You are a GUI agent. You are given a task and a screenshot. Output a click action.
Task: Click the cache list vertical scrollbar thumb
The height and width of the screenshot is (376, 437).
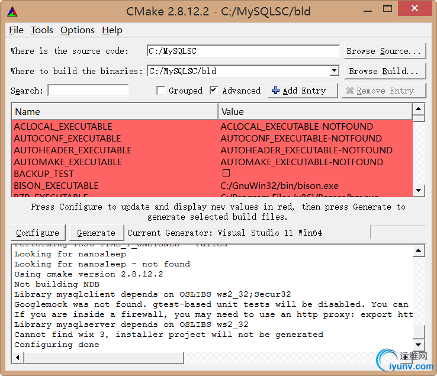click(418, 118)
